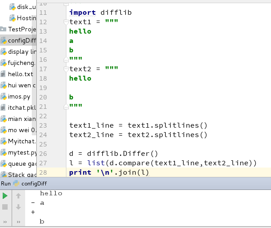Click the green Run button
This screenshot has height=228, width=271.
5,196
